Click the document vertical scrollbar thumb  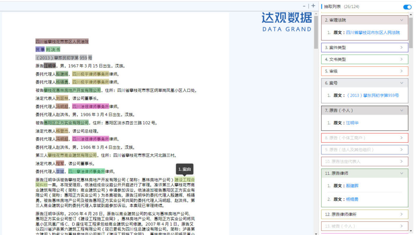click(316, 32)
